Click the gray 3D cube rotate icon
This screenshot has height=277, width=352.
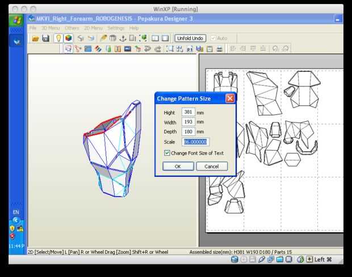(x=81, y=39)
